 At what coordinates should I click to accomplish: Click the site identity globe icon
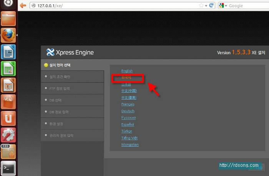pyautogui.click(x=34, y=6)
